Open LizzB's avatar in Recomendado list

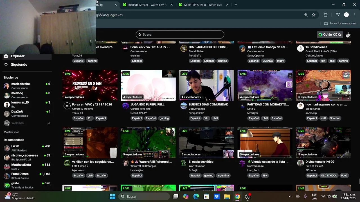point(6,148)
